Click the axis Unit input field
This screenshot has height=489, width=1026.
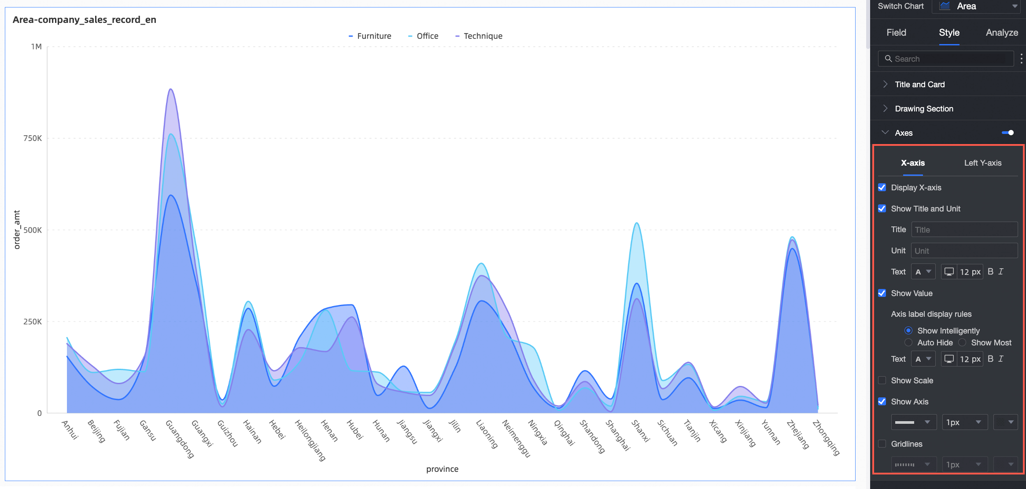(x=964, y=251)
